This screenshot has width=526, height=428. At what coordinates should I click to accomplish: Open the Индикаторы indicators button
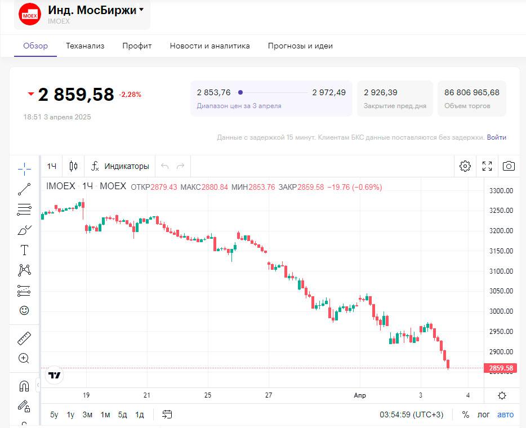pyautogui.click(x=121, y=166)
